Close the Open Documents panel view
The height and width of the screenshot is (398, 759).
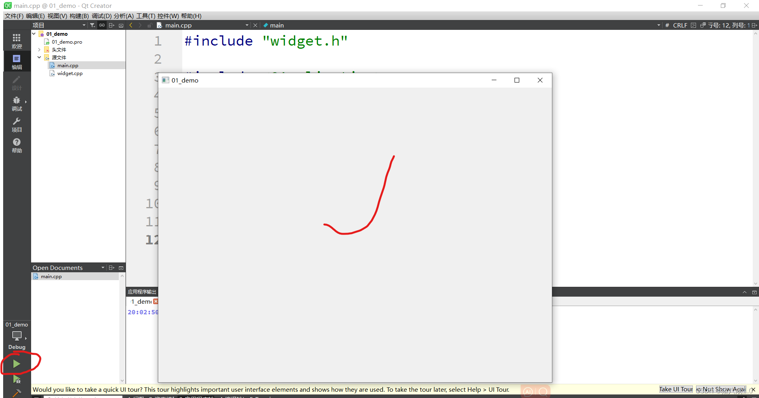coord(121,268)
